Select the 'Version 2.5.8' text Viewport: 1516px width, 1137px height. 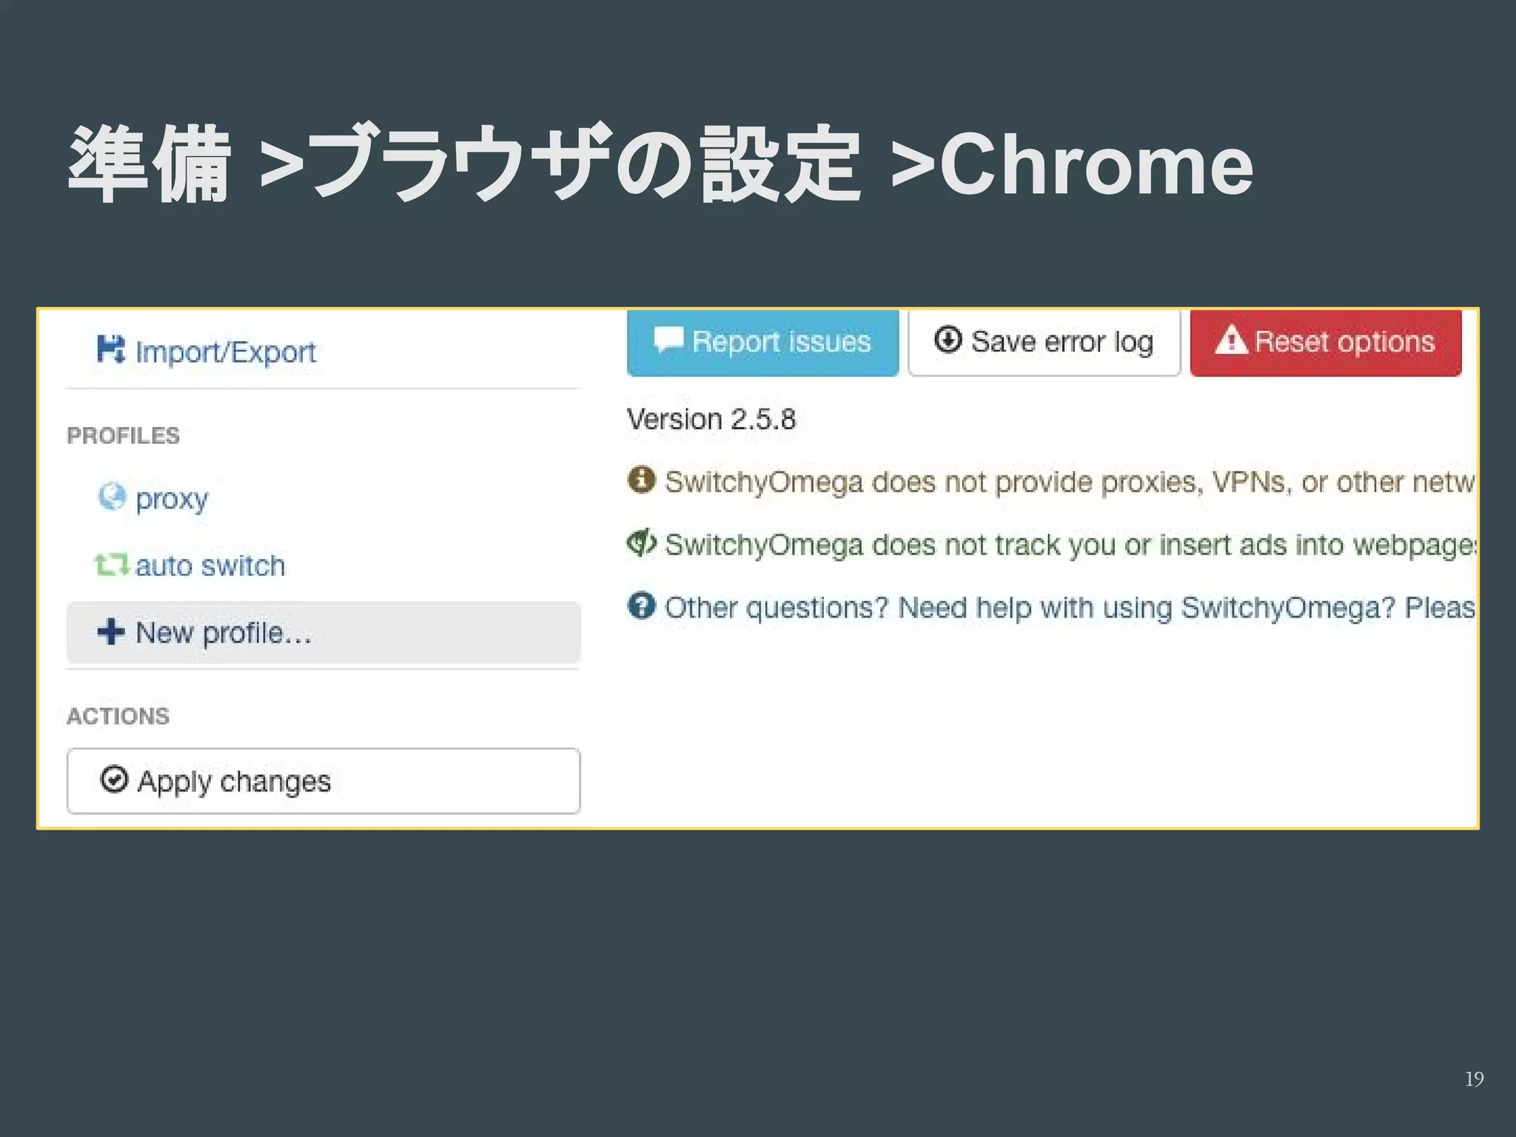tap(711, 419)
